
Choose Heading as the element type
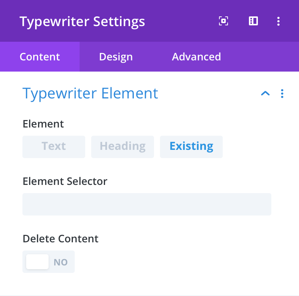(x=123, y=147)
